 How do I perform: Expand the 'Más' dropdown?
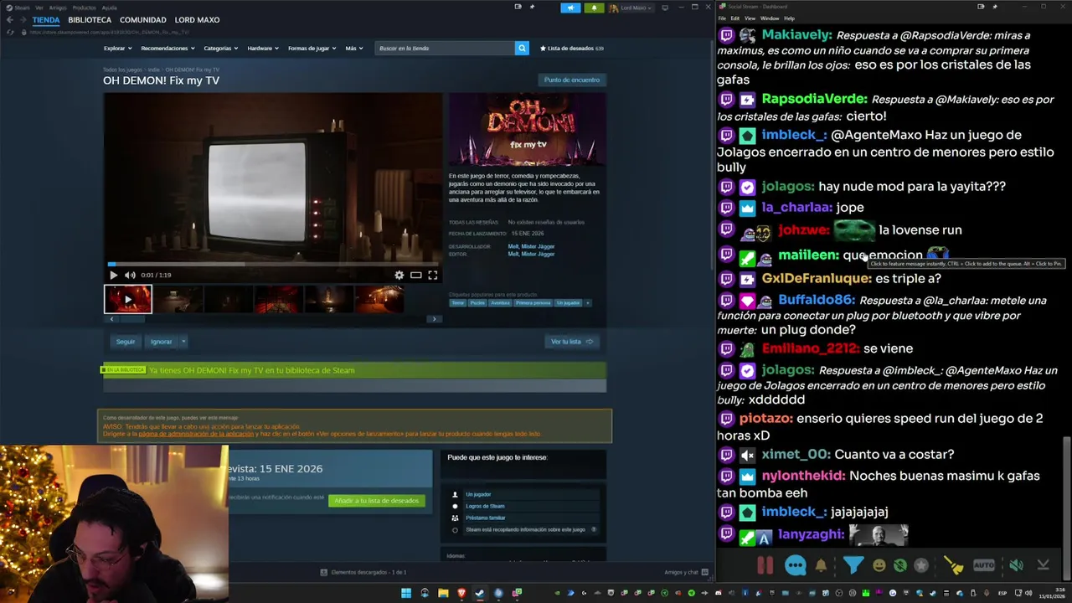tap(354, 48)
